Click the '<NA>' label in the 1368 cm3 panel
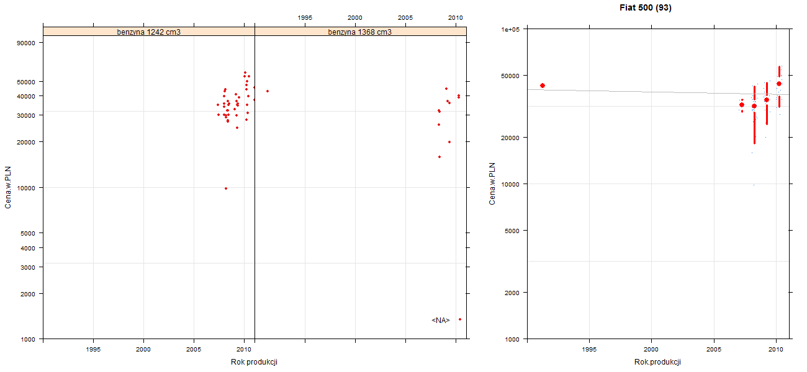Screen dimensions: 807x372 441,320
